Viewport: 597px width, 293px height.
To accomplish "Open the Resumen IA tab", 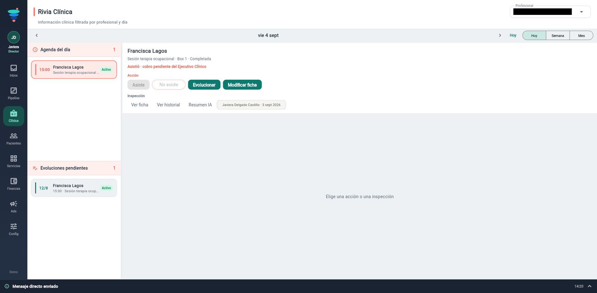I will point(200,105).
